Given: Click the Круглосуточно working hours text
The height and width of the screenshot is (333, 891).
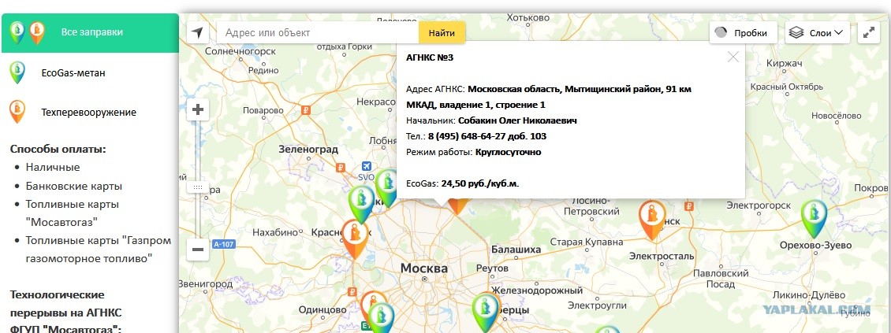Looking at the screenshot, I should [x=508, y=152].
